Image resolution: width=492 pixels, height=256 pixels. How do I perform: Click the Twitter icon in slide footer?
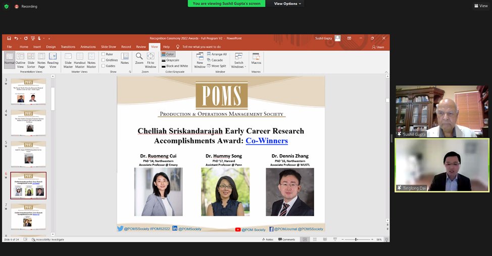[120, 228]
